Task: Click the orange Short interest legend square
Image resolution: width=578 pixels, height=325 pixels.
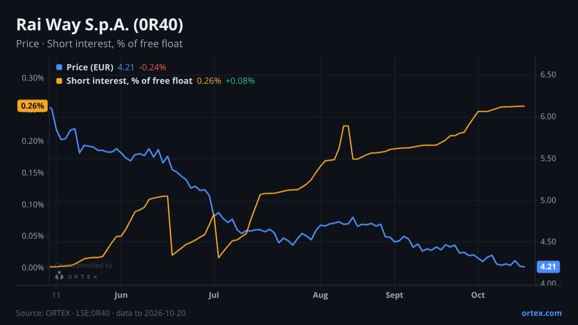Action: click(x=59, y=81)
